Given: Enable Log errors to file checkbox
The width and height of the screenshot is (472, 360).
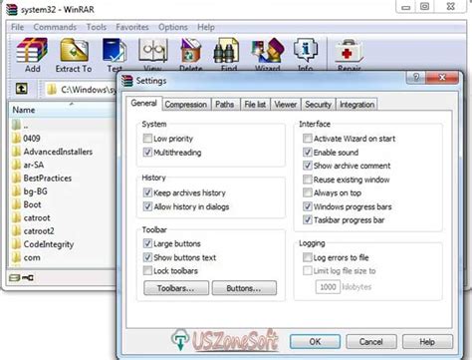Looking at the screenshot, I should tap(308, 257).
